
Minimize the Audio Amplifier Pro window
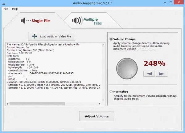tap(165, 2)
